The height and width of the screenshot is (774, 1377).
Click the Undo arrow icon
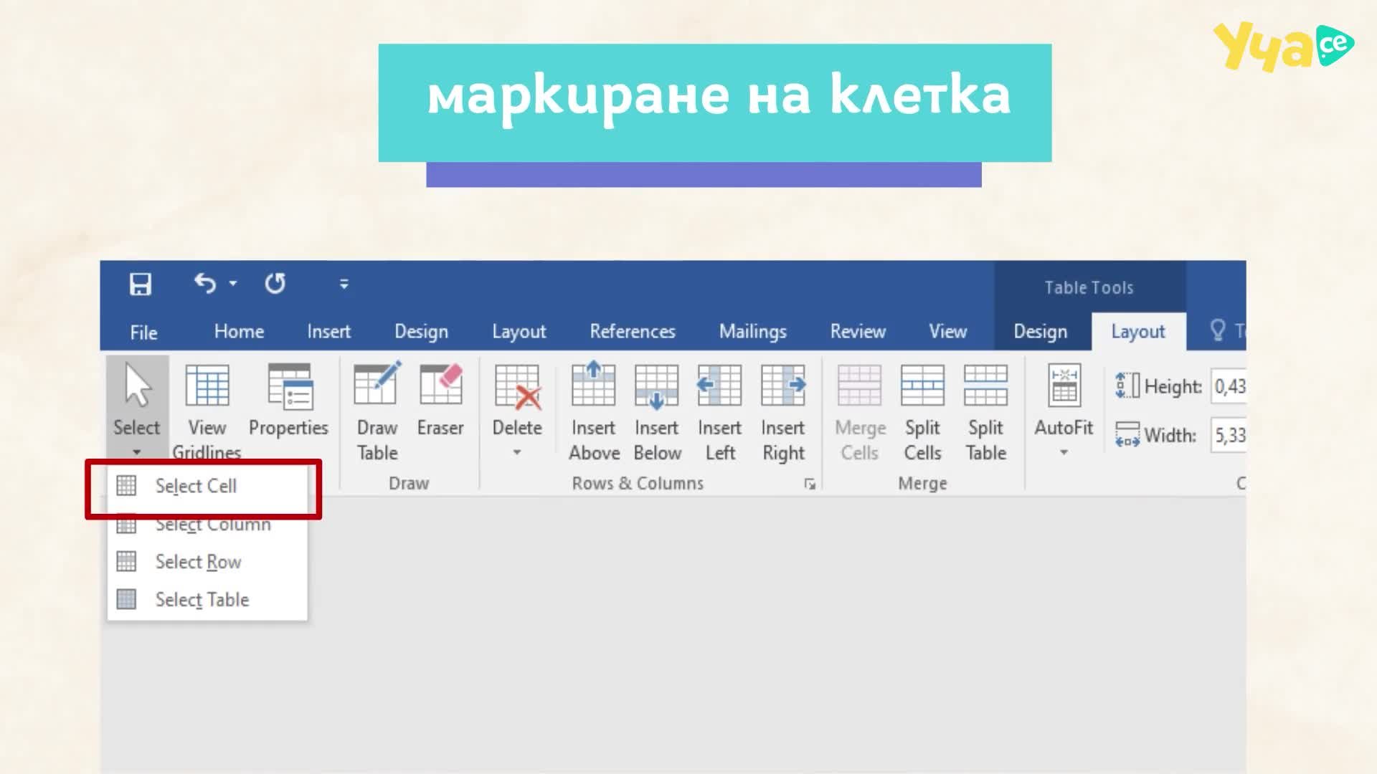pyautogui.click(x=205, y=284)
